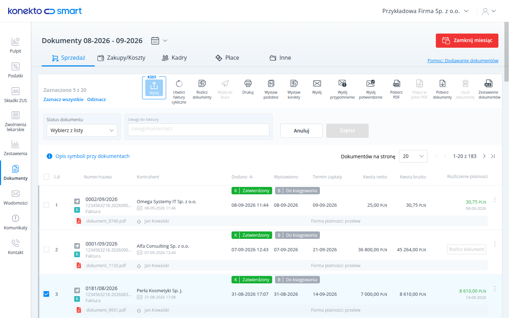Open Pomoc: Dodawanie dokumentów link
Viewport: 509px width, 318px height.
click(463, 60)
